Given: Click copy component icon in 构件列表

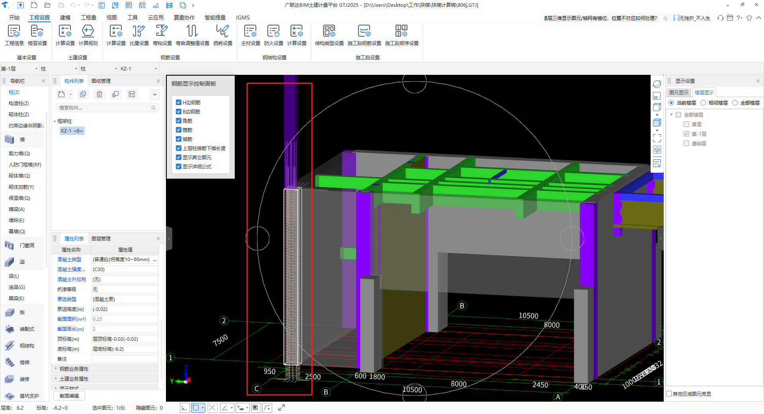Looking at the screenshot, I should click(83, 94).
